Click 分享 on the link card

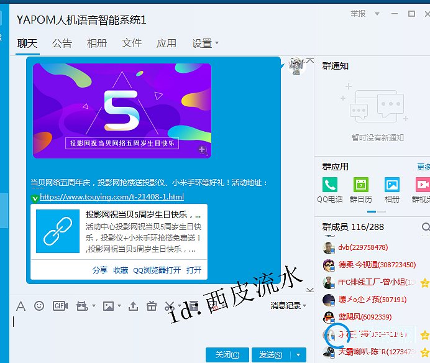100,270
